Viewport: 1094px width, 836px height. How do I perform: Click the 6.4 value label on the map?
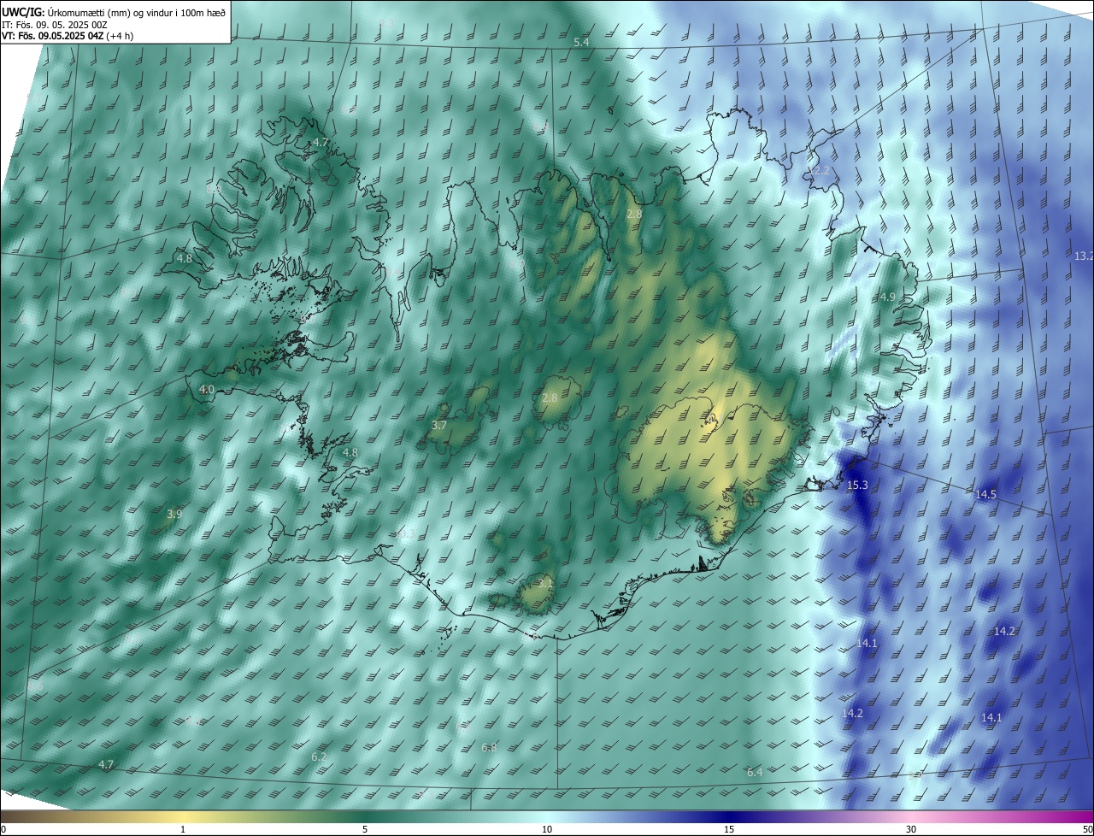click(x=755, y=772)
